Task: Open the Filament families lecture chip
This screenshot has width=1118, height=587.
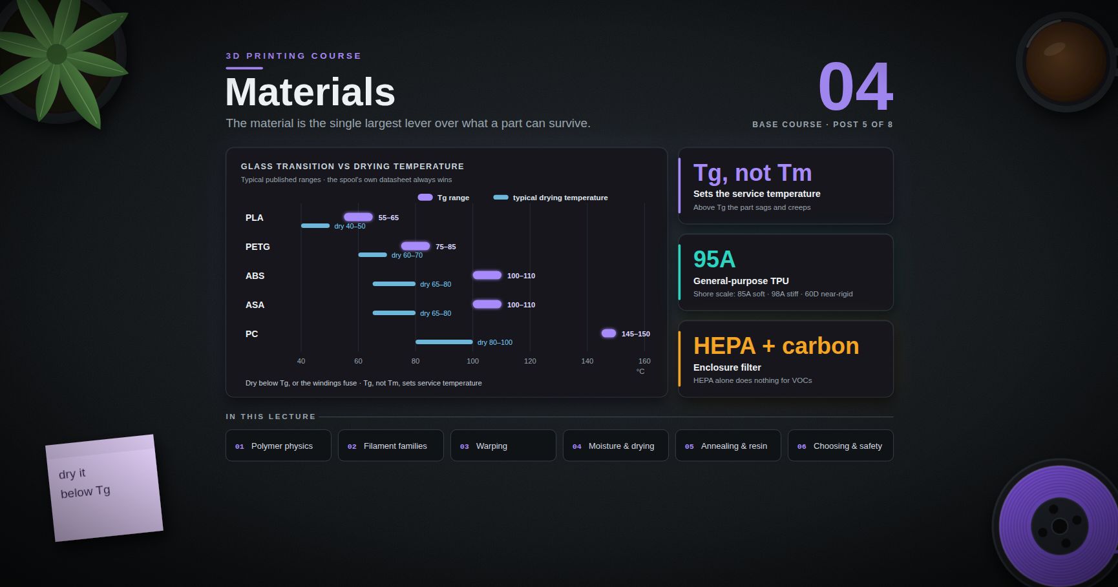Action: [390, 446]
